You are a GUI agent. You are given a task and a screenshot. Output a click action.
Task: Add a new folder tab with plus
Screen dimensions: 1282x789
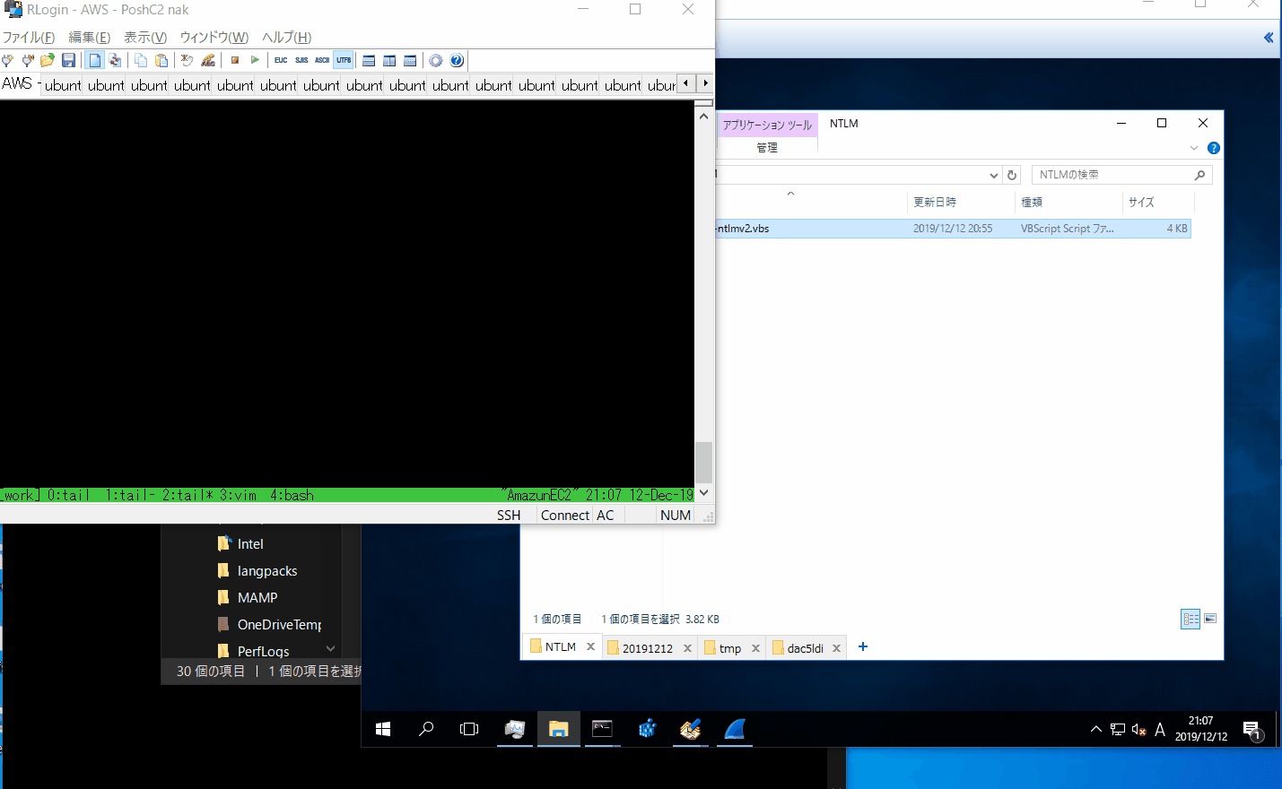tap(863, 646)
